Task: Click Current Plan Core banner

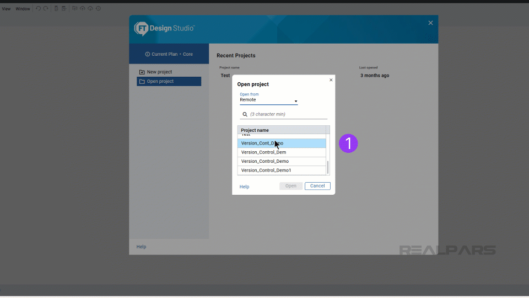Action: point(169,54)
